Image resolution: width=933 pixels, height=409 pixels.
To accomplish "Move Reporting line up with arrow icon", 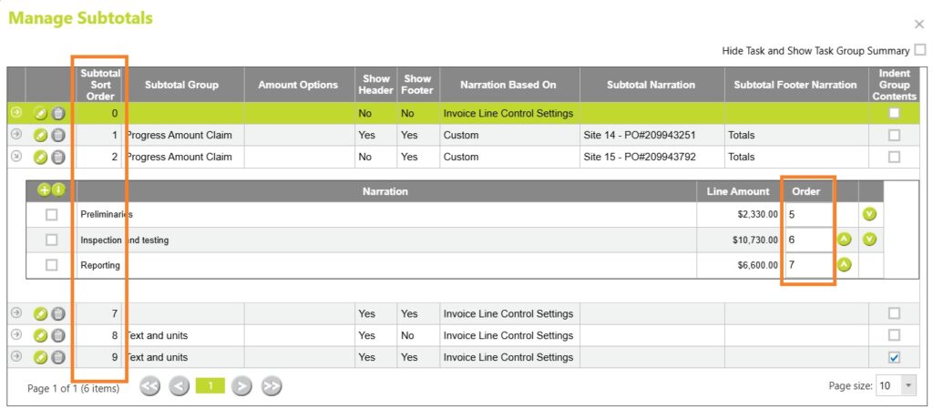I will [845, 265].
